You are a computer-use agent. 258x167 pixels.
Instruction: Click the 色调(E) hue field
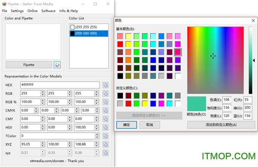[x=227, y=100]
